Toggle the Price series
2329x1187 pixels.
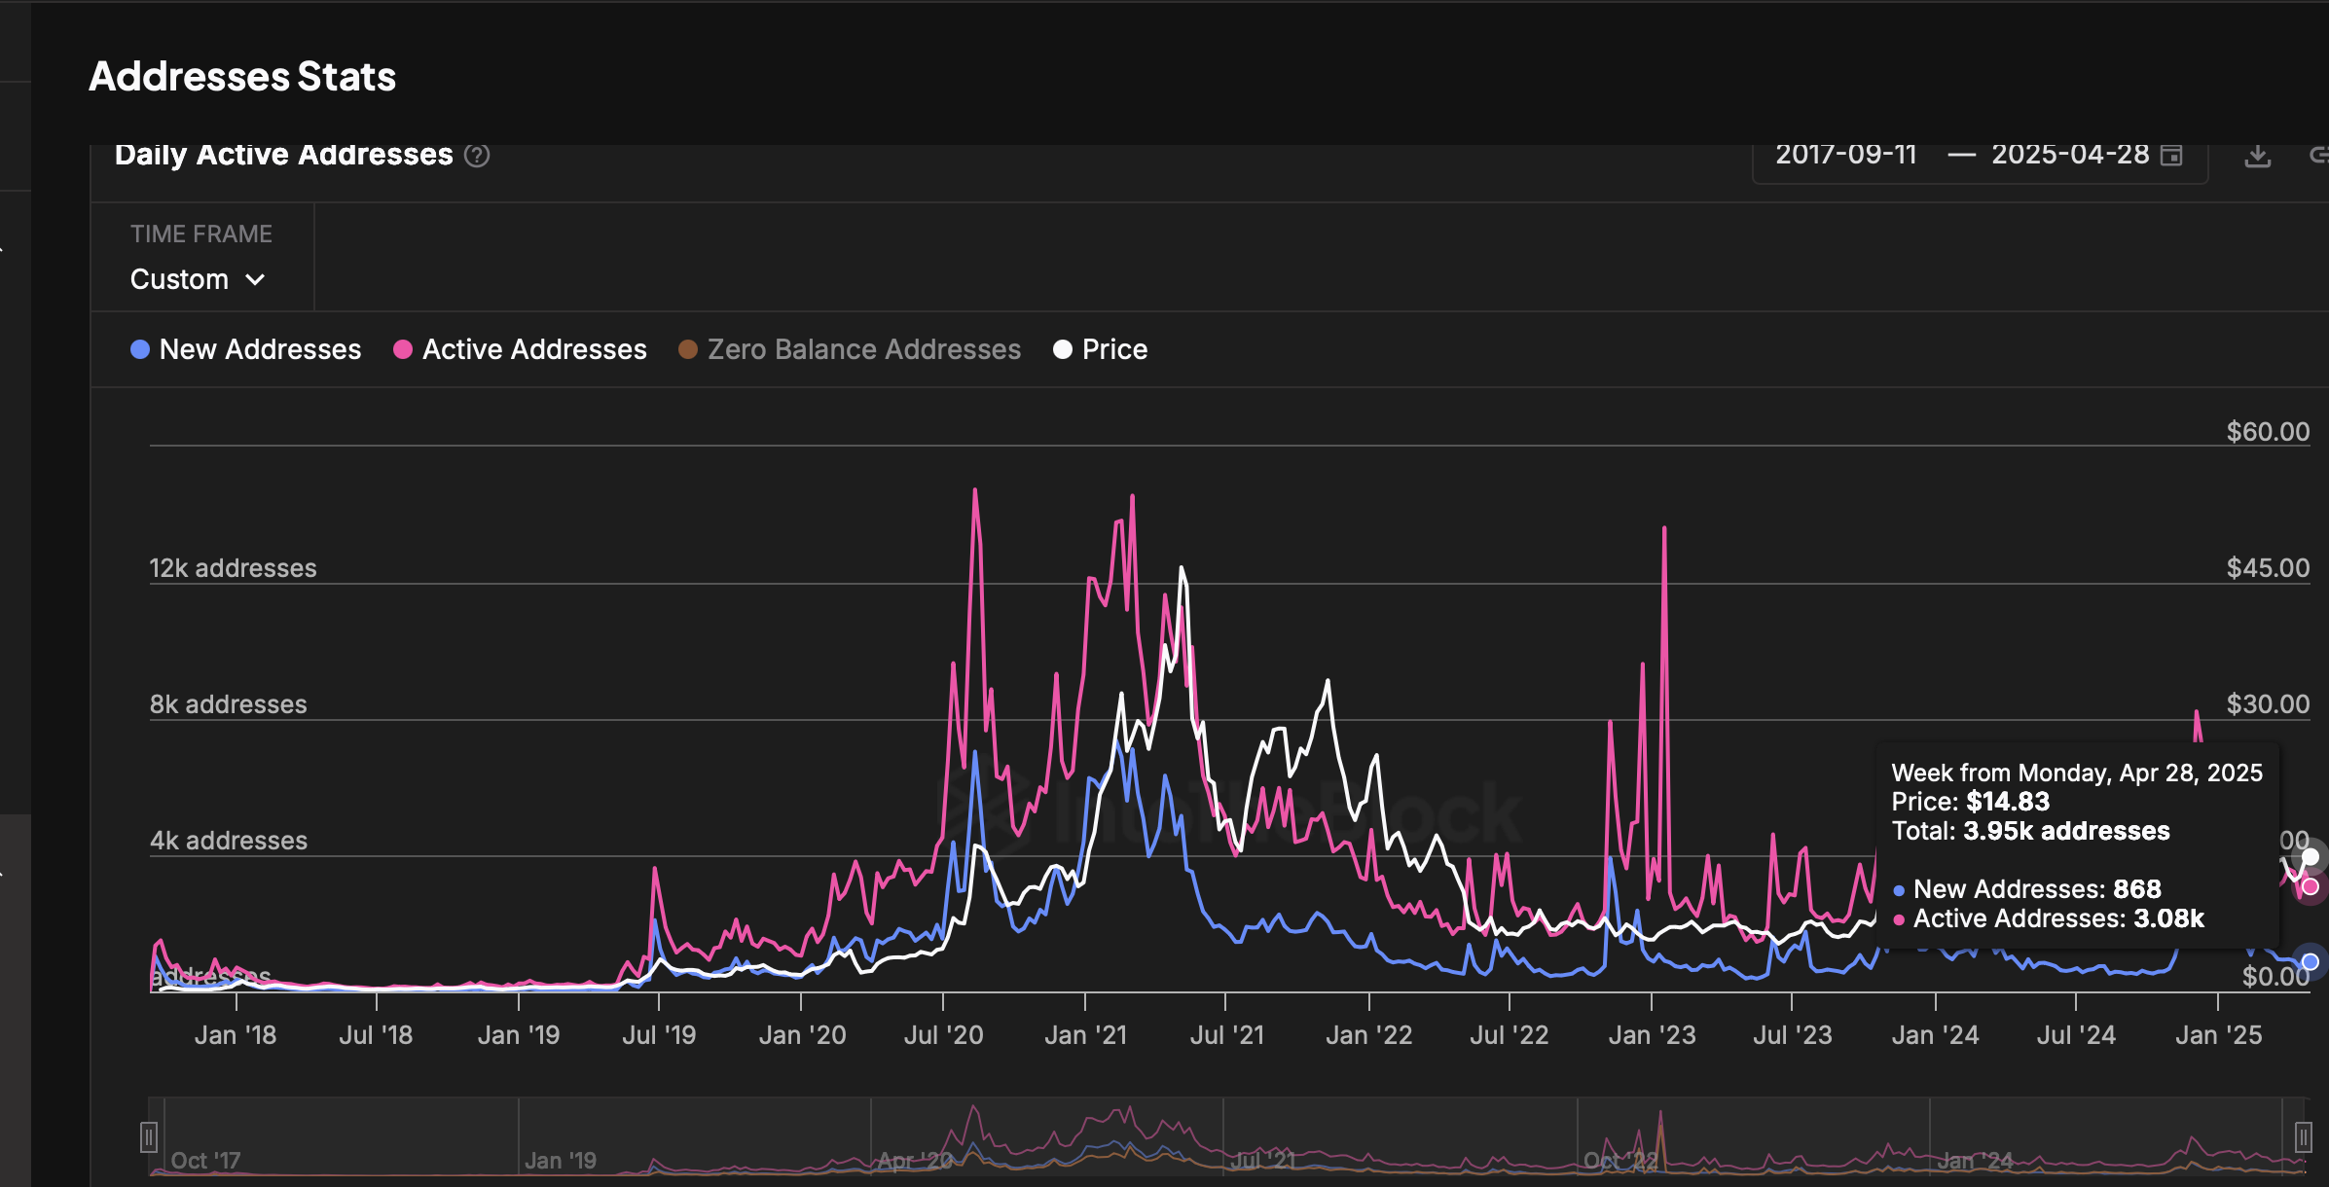click(x=1101, y=349)
